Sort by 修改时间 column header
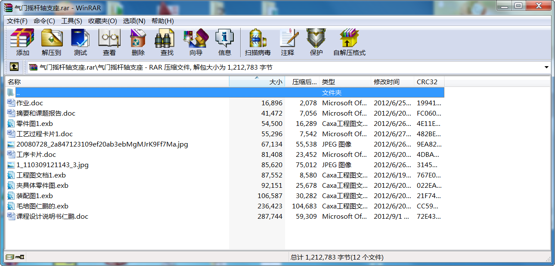The image size is (555, 266). click(x=393, y=82)
